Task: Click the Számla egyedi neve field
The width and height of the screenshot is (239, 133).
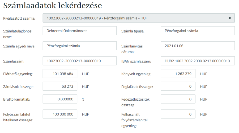Action: 80,46
